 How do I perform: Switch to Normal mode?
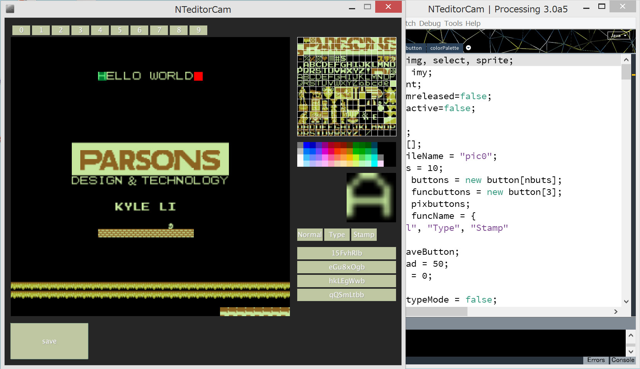[x=310, y=235]
